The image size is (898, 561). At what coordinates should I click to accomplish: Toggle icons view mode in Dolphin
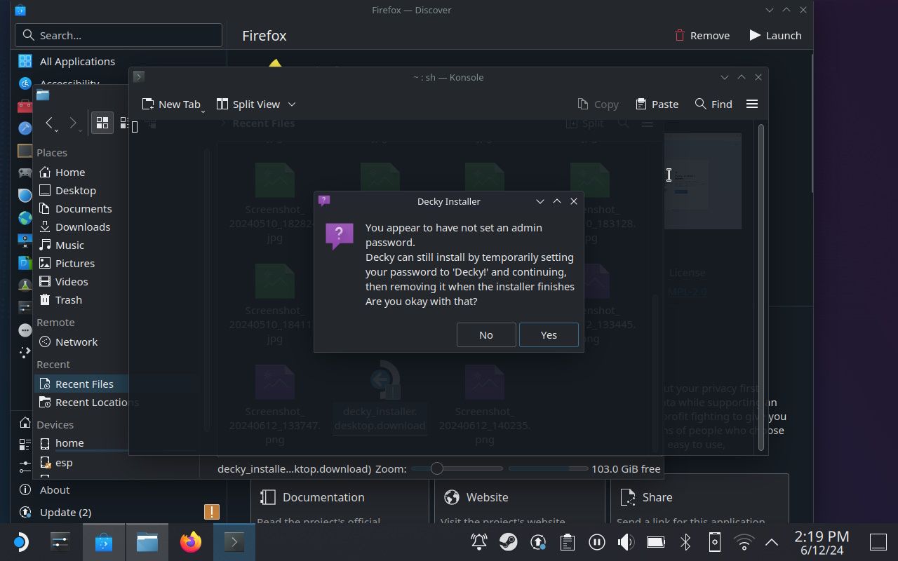102,123
